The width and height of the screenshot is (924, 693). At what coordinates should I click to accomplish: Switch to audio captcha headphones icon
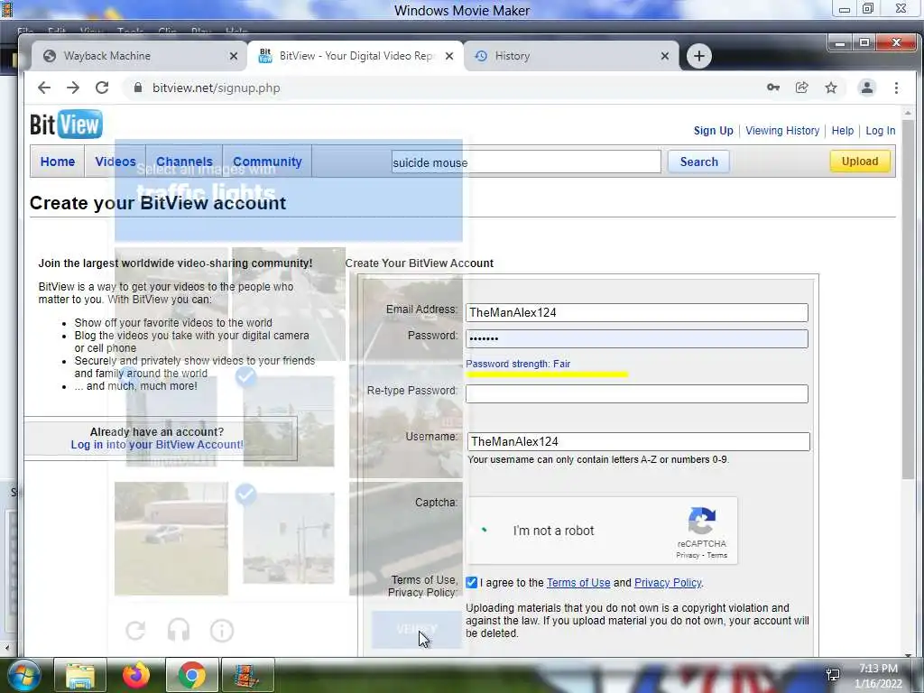[179, 631]
